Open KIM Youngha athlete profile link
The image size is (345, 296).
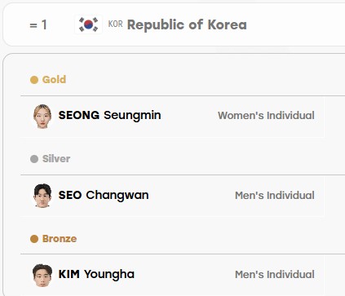click(x=96, y=275)
